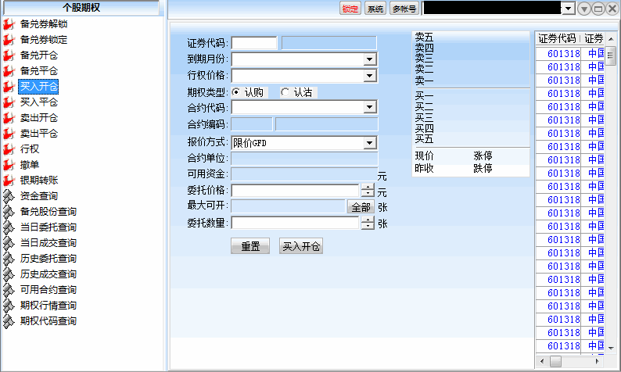Open the 到期月份 dropdown
Image resolution: width=621 pixels, height=372 pixels.
tap(369, 59)
